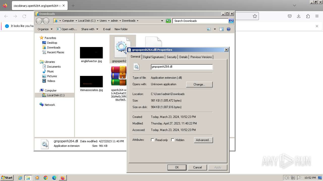
Task: Refresh the Downloads folder view
Action: click(168, 21)
